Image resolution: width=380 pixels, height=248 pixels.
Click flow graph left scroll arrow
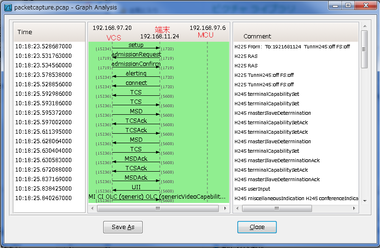92,208
